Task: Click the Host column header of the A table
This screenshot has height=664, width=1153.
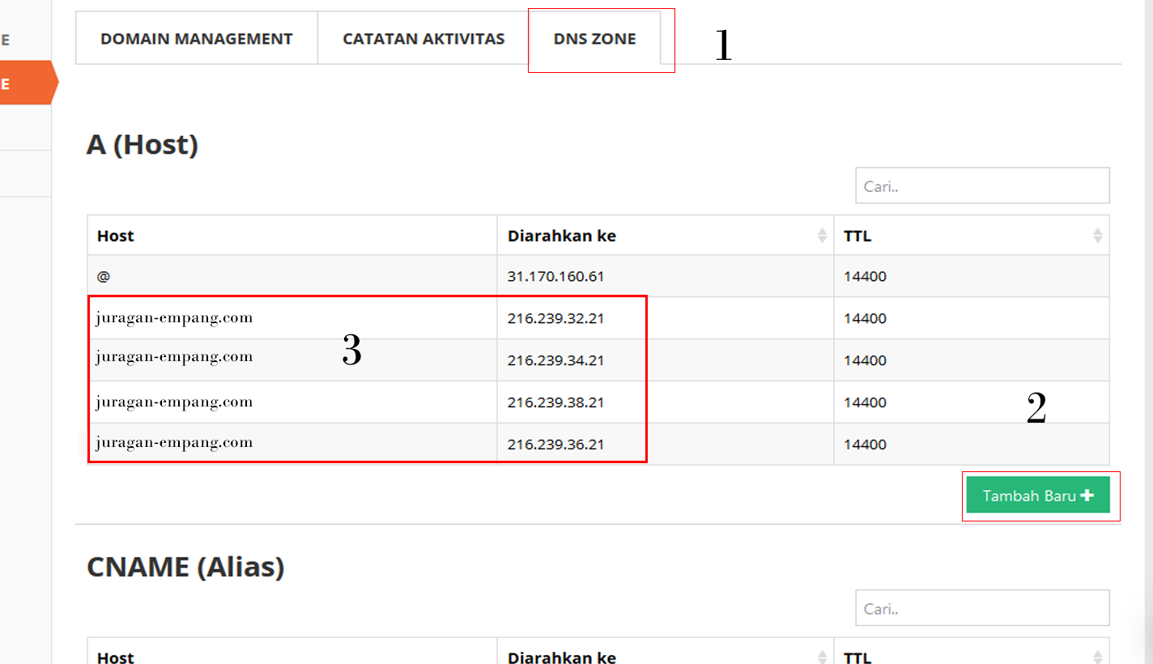Action: pyautogui.click(x=116, y=236)
